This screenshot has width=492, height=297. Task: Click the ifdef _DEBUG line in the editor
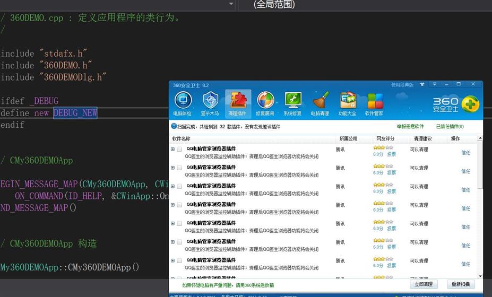(29, 101)
